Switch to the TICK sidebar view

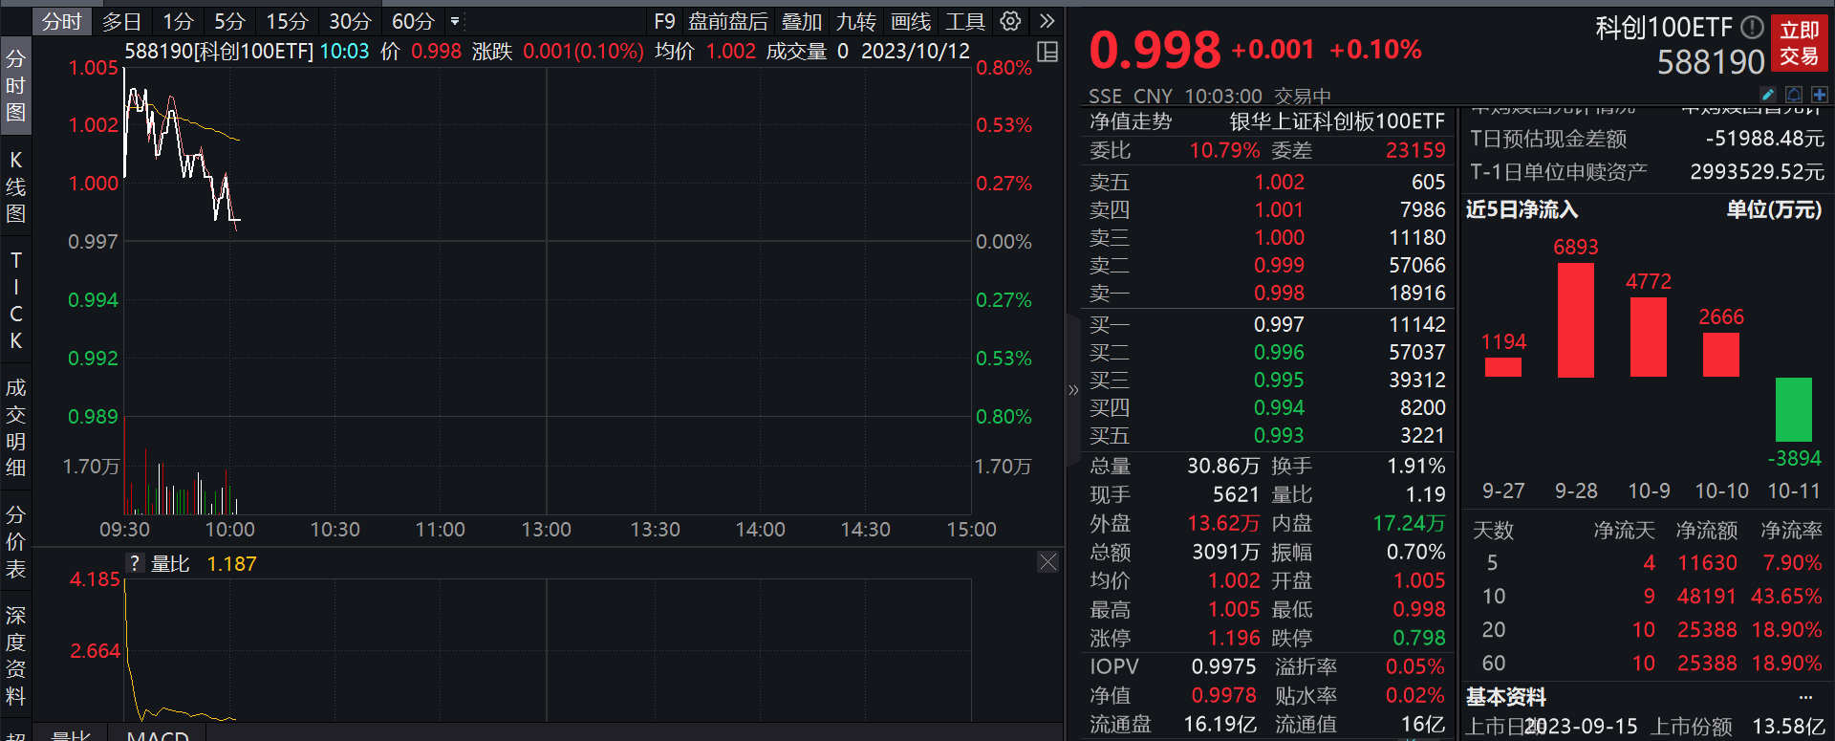15,300
